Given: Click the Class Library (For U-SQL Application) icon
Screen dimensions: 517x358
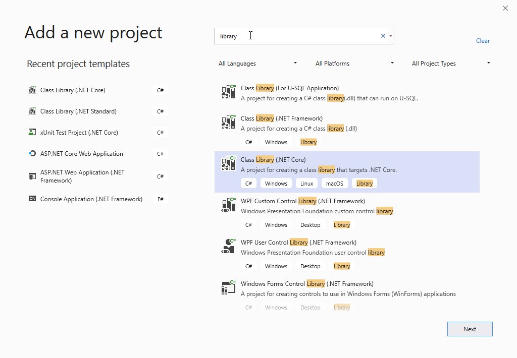Looking at the screenshot, I should click(229, 92).
